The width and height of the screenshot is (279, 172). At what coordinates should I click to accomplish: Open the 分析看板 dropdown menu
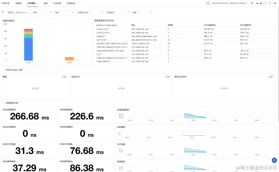click(32, 3)
